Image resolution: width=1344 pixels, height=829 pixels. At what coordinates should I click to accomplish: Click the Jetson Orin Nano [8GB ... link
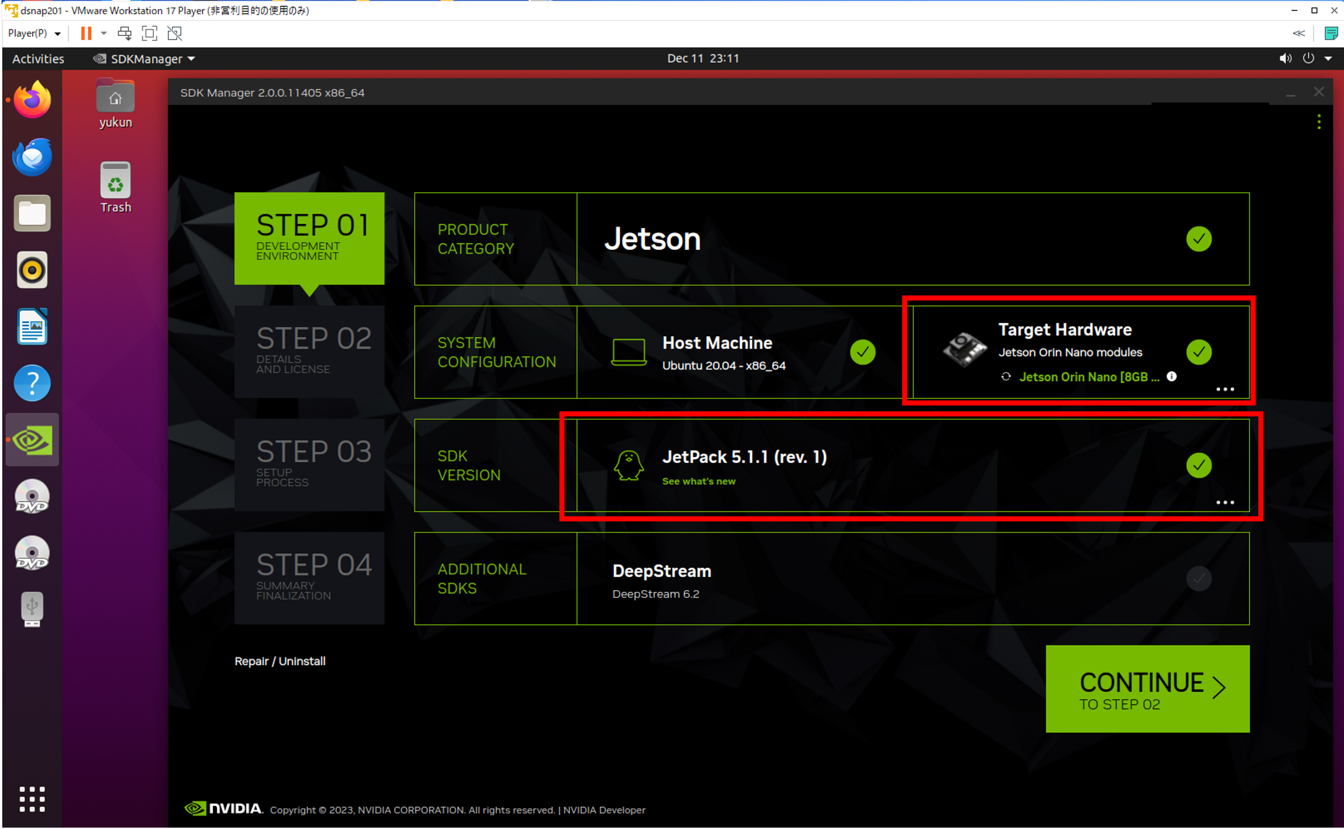pyautogui.click(x=1089, y=377)
